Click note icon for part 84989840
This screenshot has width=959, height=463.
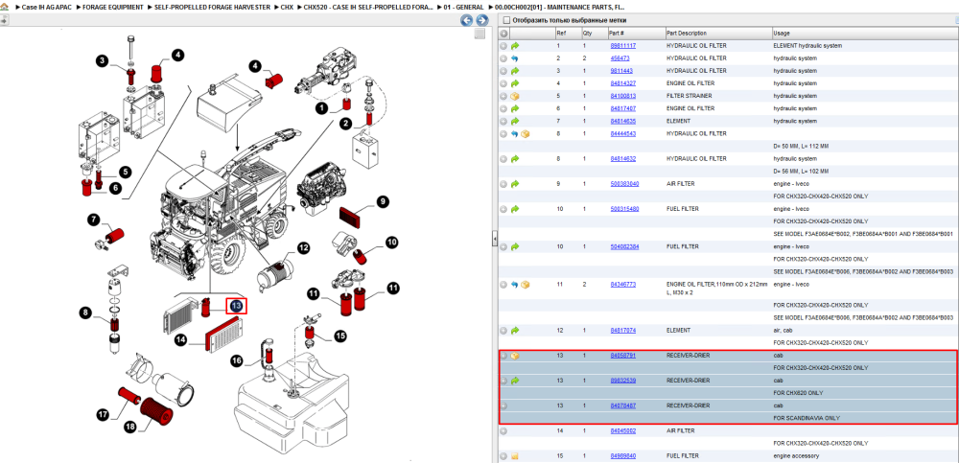click(x=515, y=455)
